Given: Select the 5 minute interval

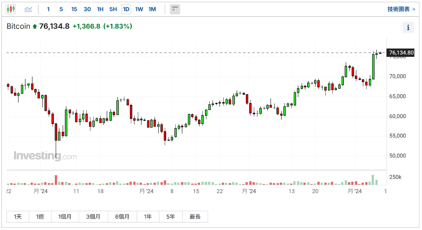Looking at the screenshot, I should [61, 9].
